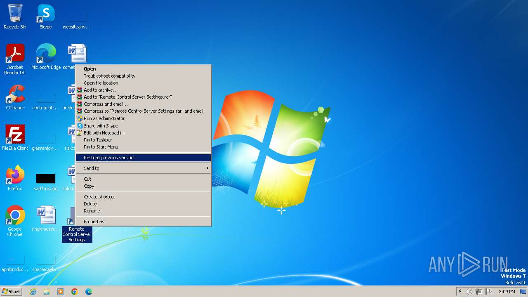The height and width of the screenshot is (297, 528).
Task: Choose Troubleshoot compatibility
Action: (x=144, y=76)
